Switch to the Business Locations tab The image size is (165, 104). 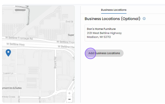tap(114, 10)
